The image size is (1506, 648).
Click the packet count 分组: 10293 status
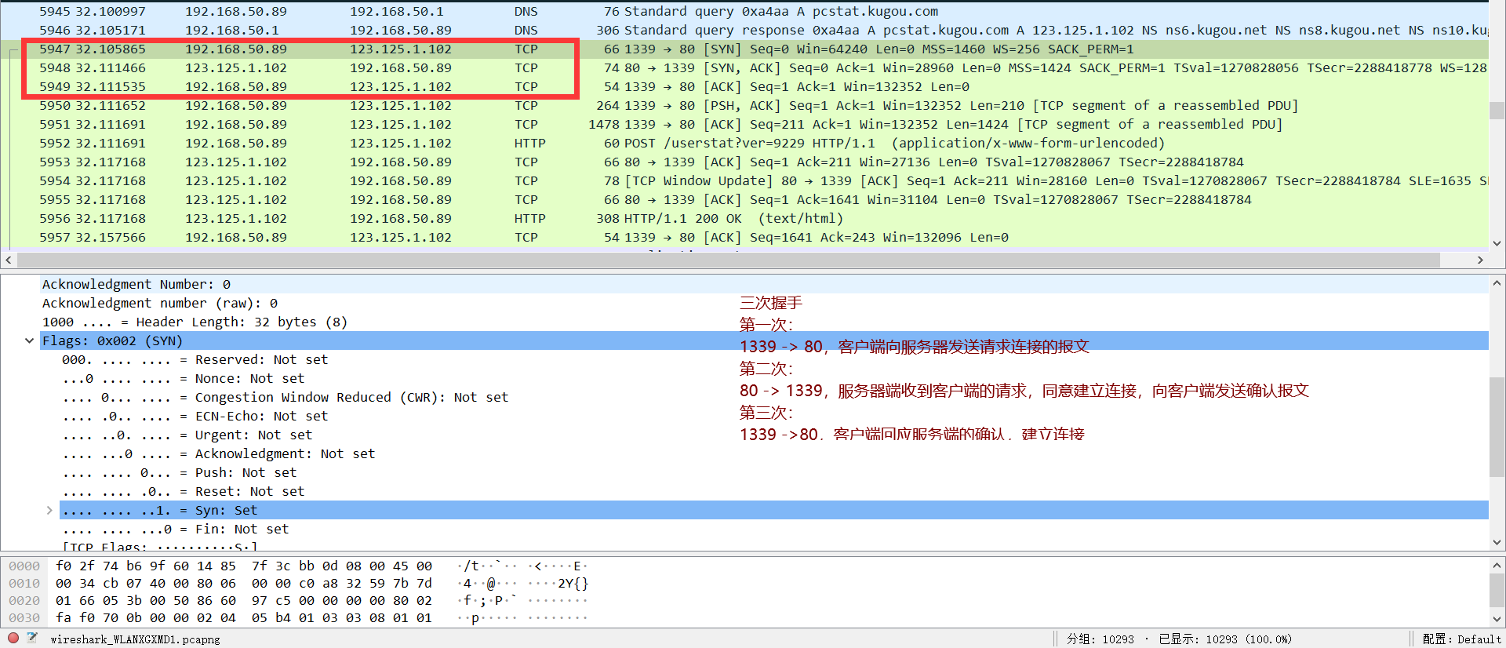point(1100,639)
